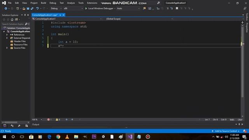Open the Local Windows Debugger arrow dropdown
249x140 pixels.
point(115,9)
